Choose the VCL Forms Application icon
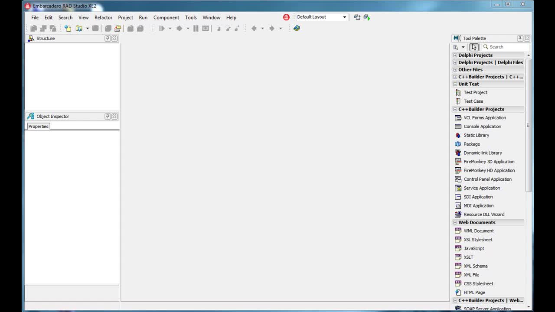Image resolution: width=555 pixels, height=312 pixels. pos(458,117)
